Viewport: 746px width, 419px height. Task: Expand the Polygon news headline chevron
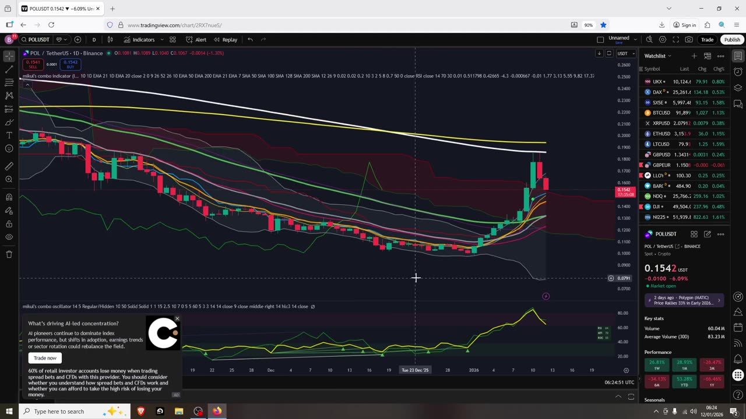[x=719, y=300]
